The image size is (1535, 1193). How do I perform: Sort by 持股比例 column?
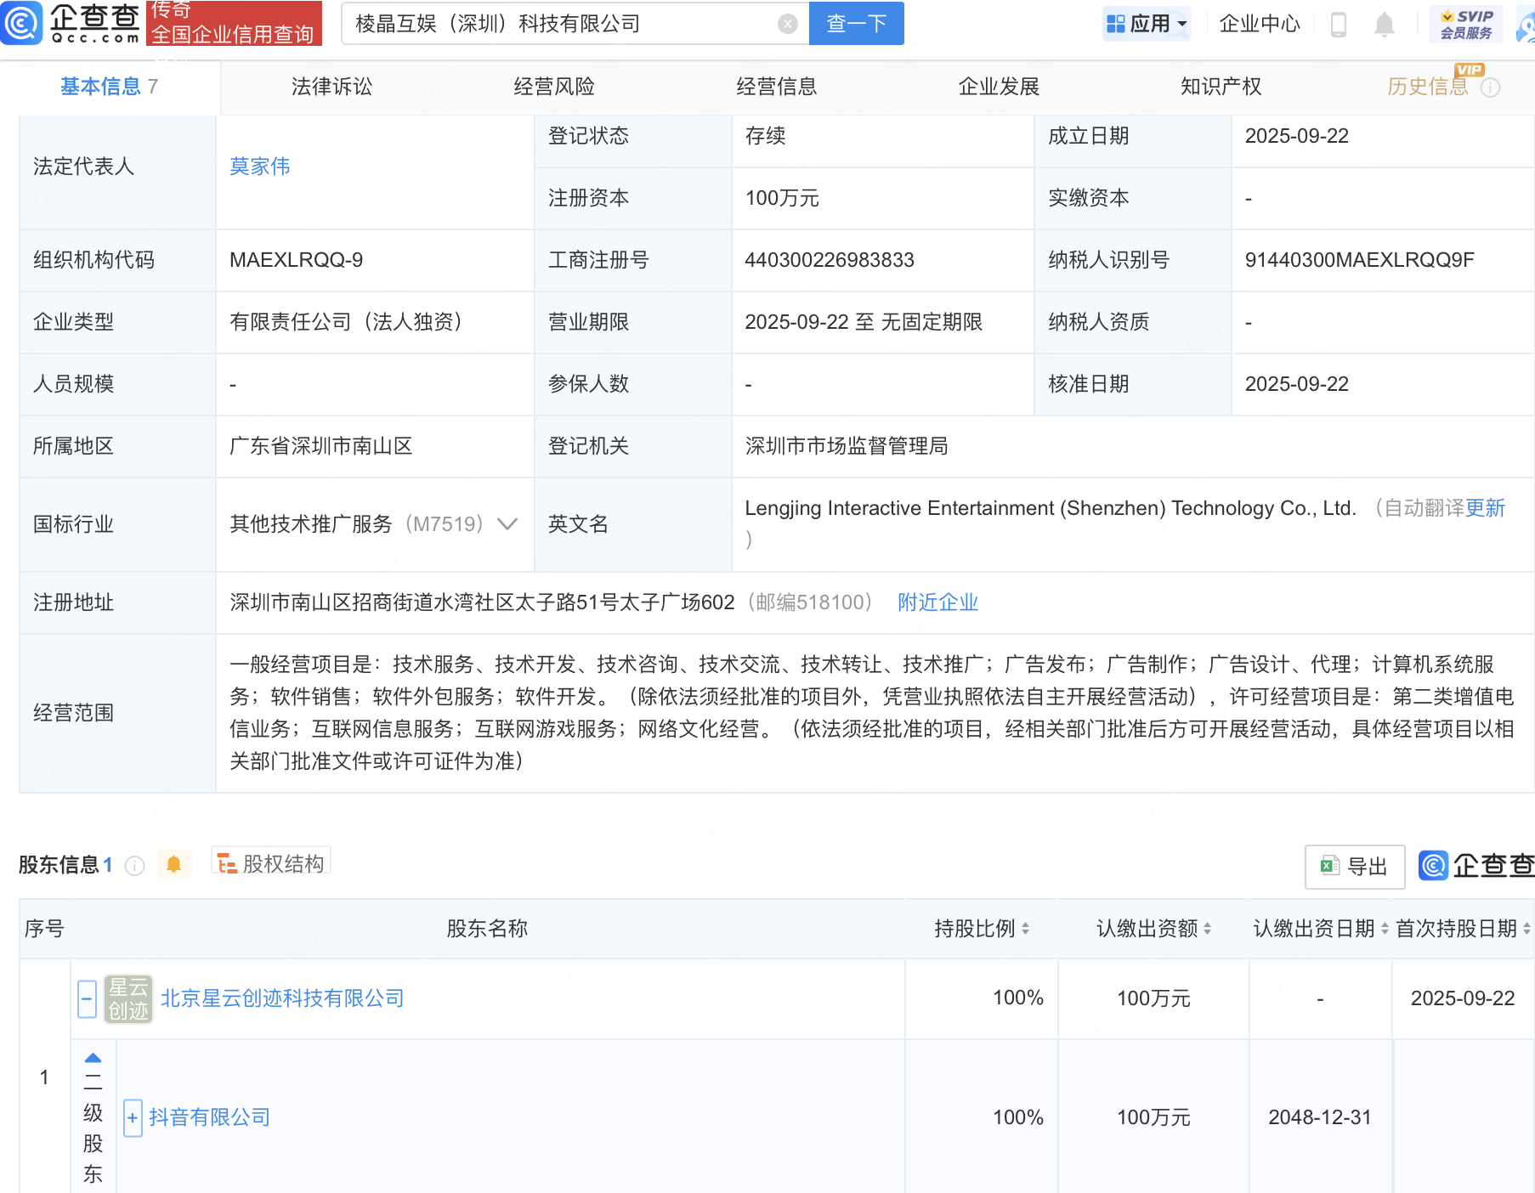coord(982,929)
